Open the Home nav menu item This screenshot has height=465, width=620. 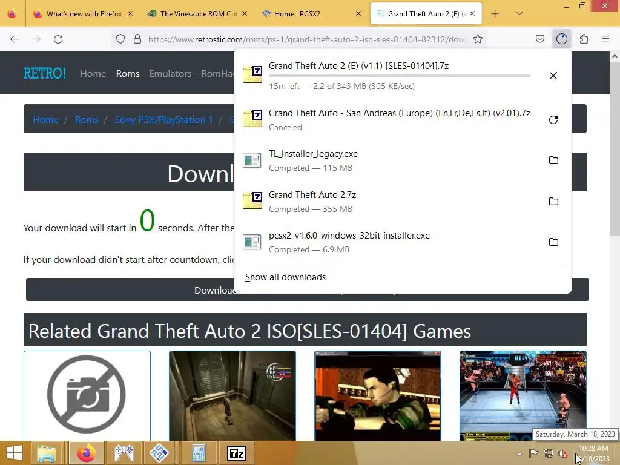[93, 73]
